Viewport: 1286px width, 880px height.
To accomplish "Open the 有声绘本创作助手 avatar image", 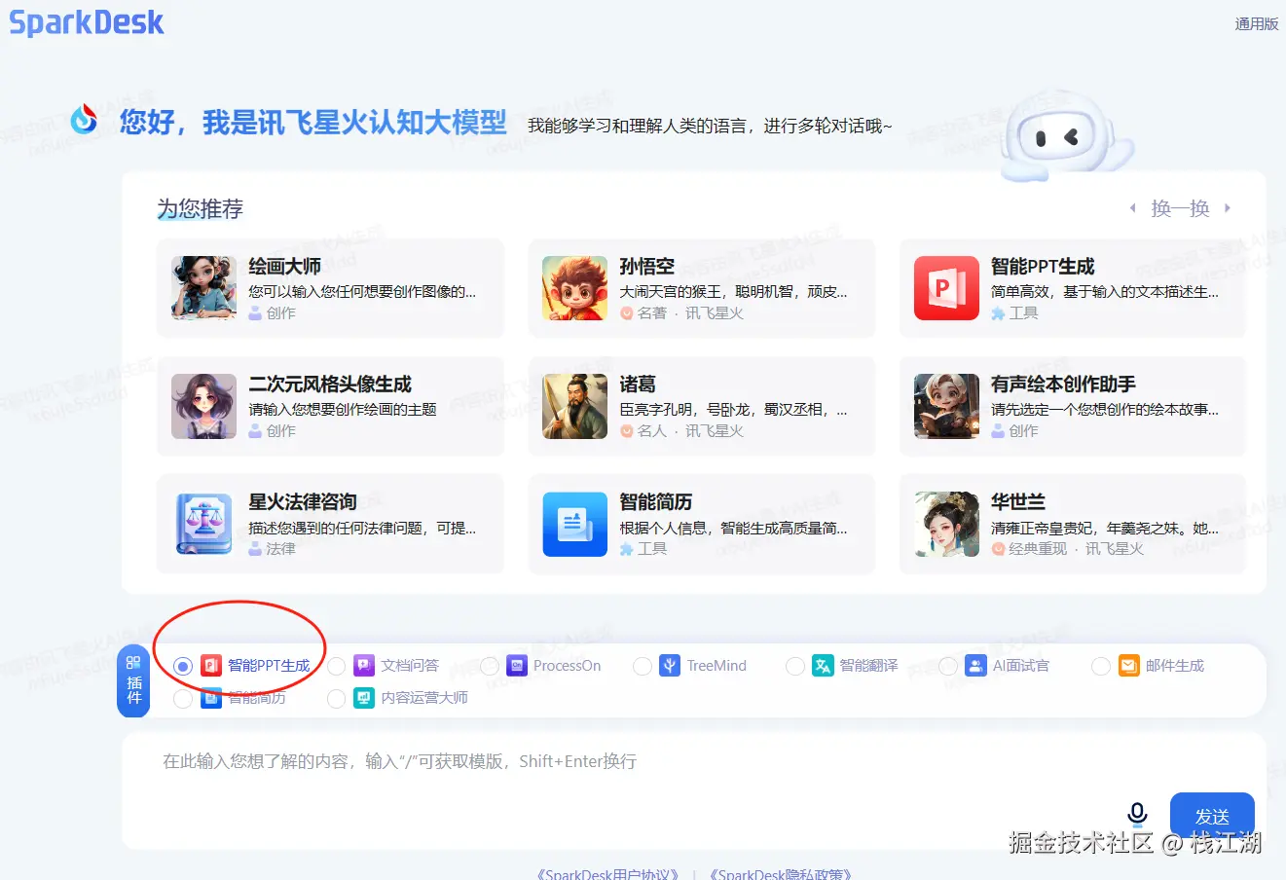I will (946, 406).
